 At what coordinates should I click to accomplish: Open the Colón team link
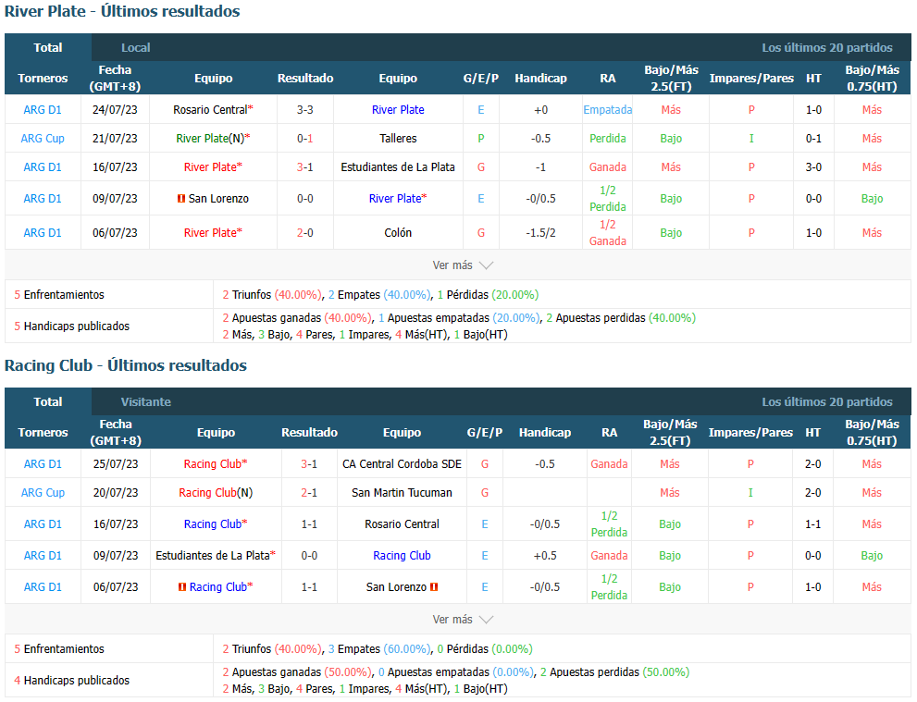pos(398,233)
